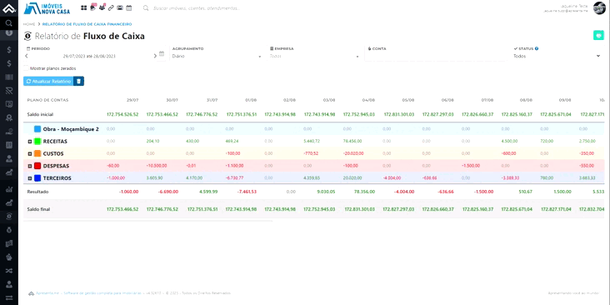
Task: Go to next period with the right arrow
Action: [155, 56]
